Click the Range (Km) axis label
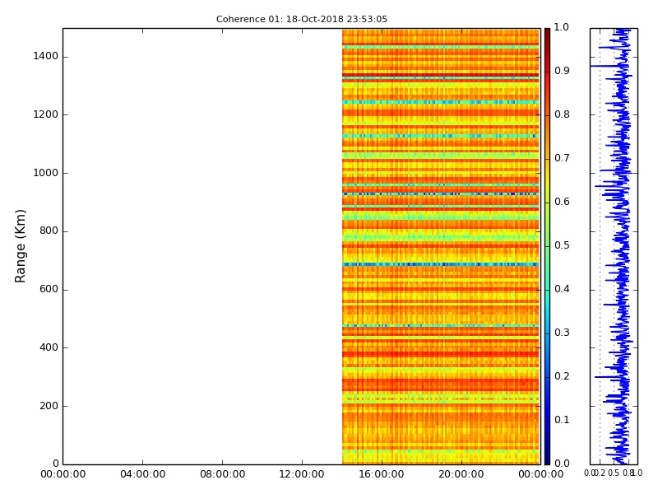The image size is (658, 494). tap(20, 246)
